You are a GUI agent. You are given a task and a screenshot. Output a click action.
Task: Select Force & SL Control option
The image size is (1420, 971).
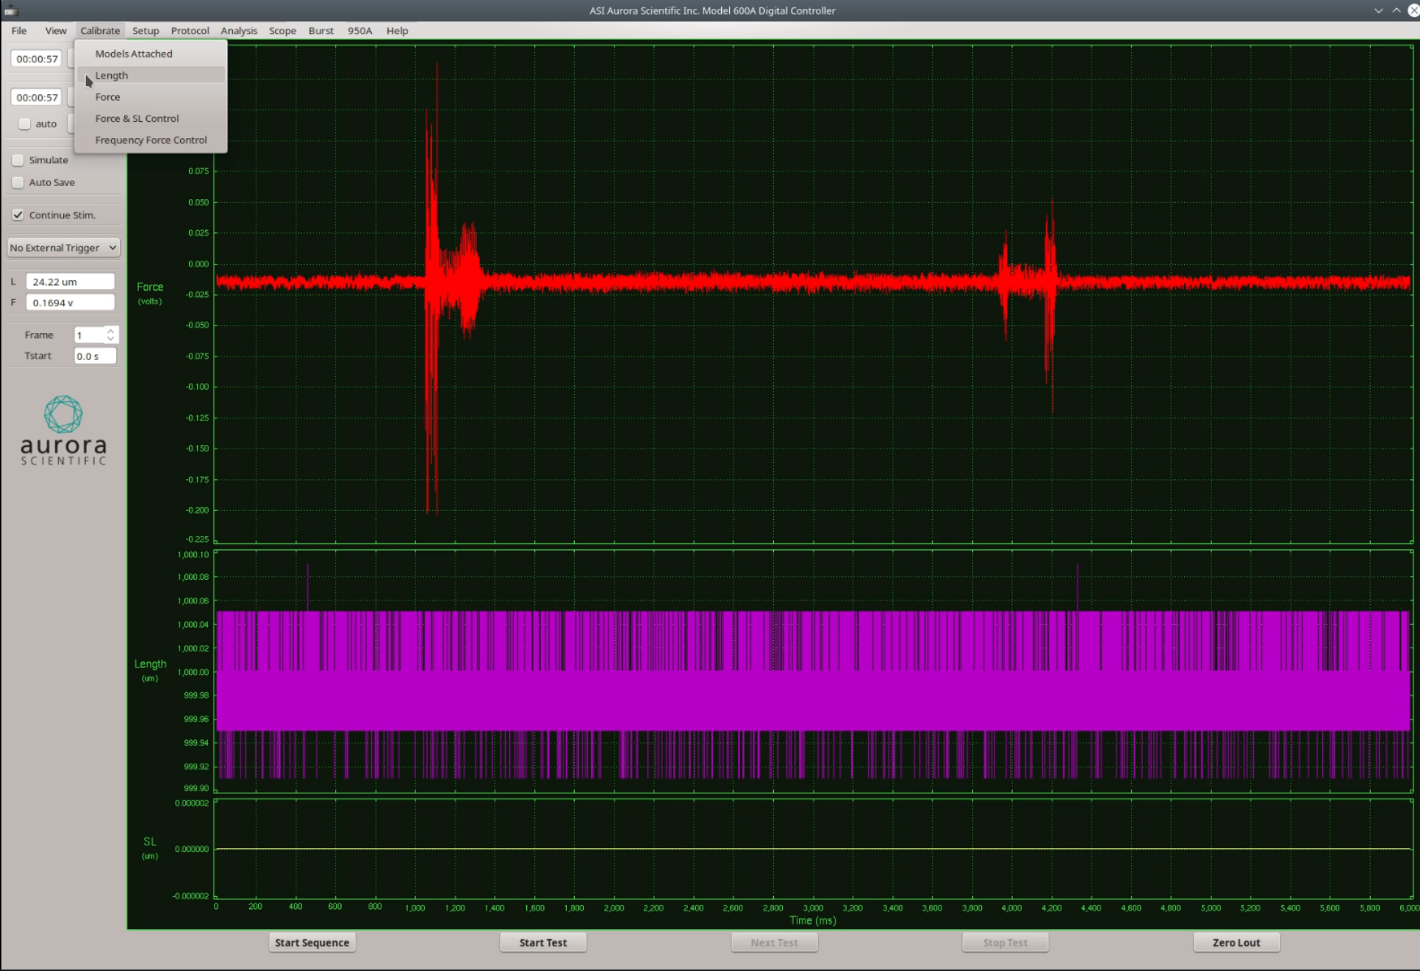[x=151, y=118]
